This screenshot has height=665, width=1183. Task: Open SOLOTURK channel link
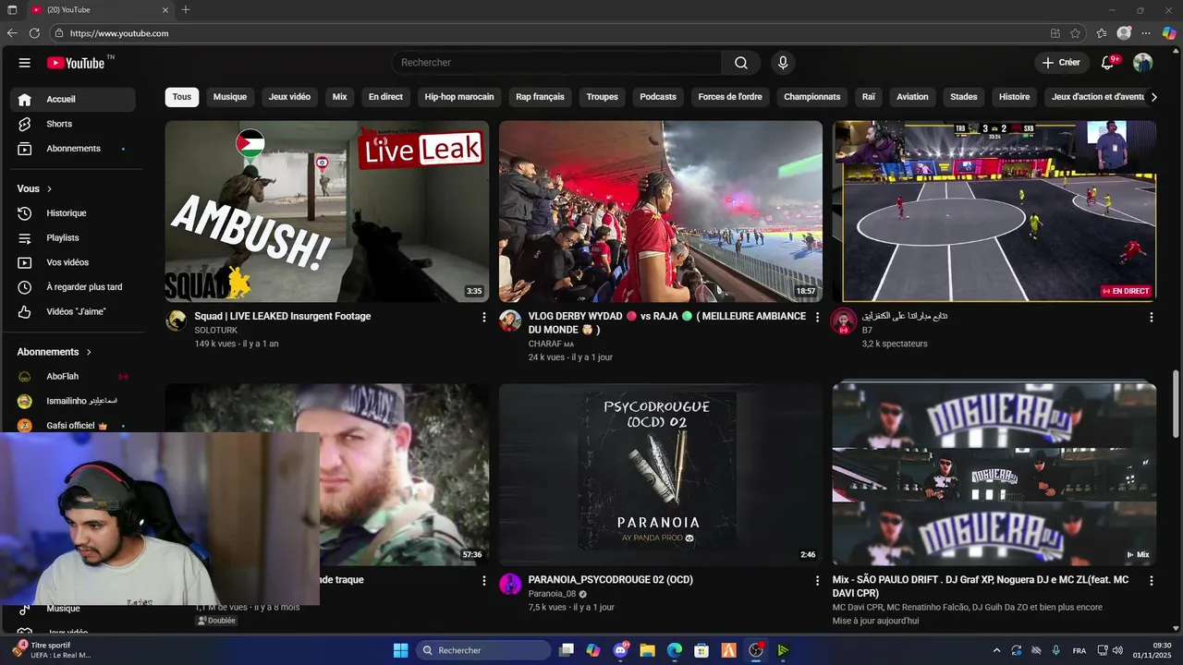click(216, 330)
